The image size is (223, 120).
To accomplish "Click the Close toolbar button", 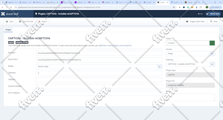I will [x=43, y=22].
